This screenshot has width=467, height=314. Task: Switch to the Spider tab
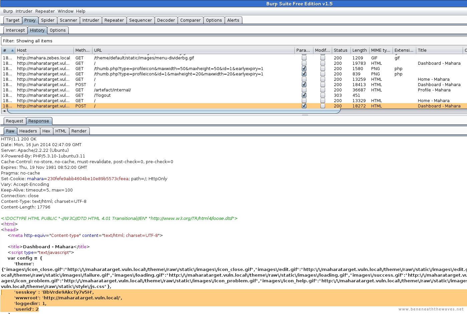tap(48, 20)
